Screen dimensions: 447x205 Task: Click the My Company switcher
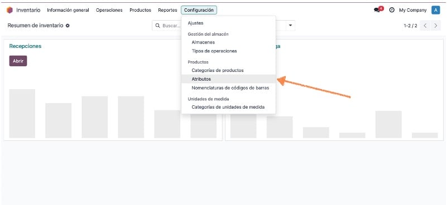413,10
